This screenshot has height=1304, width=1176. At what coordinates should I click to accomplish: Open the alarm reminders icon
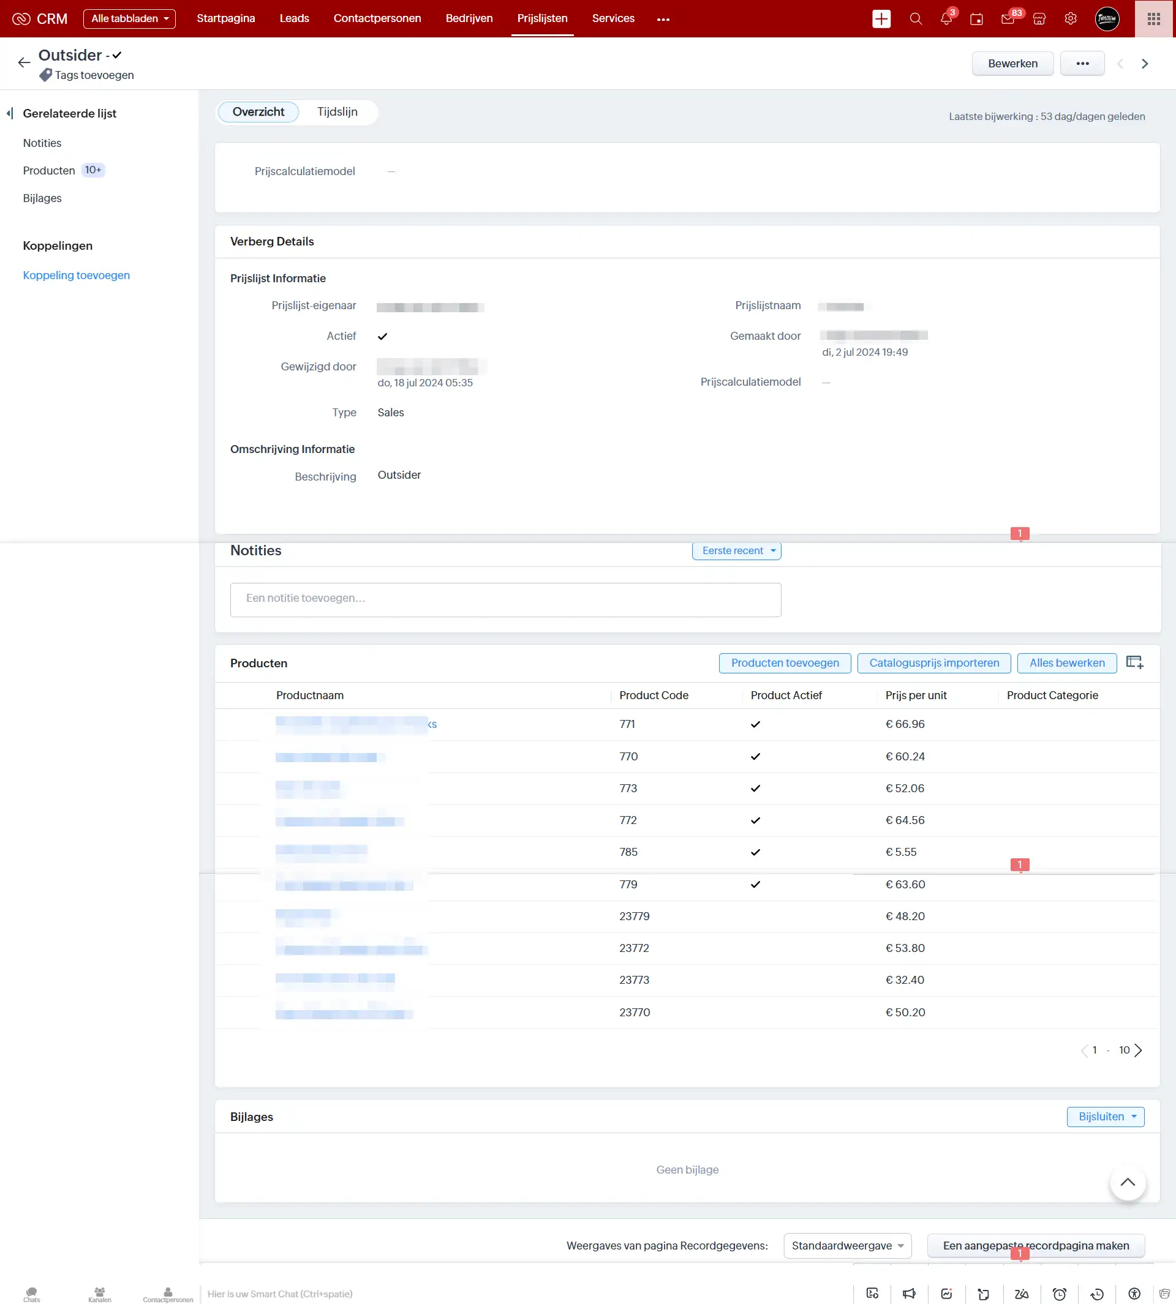[x=1059, y=1294]
